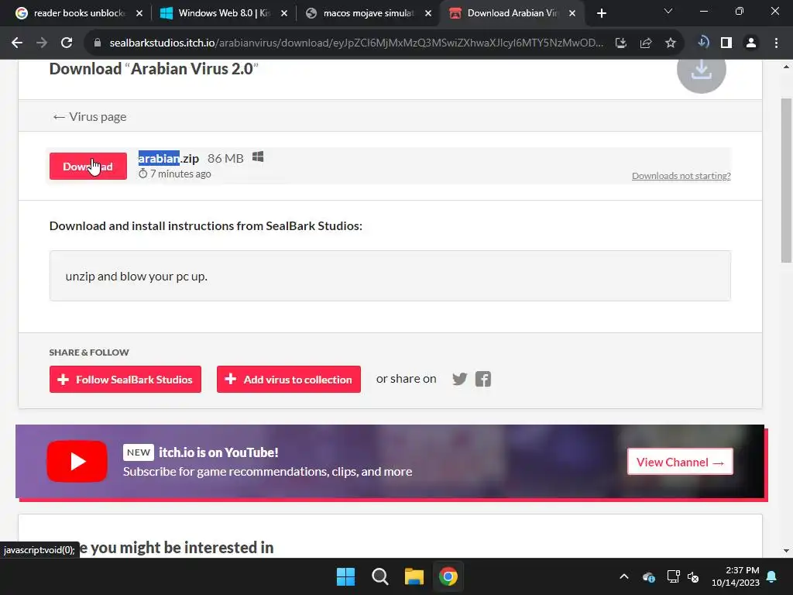Screen dimensions: 793x595
Task: Click the muted volume tray icon
Action: click(x=693, y=576)
